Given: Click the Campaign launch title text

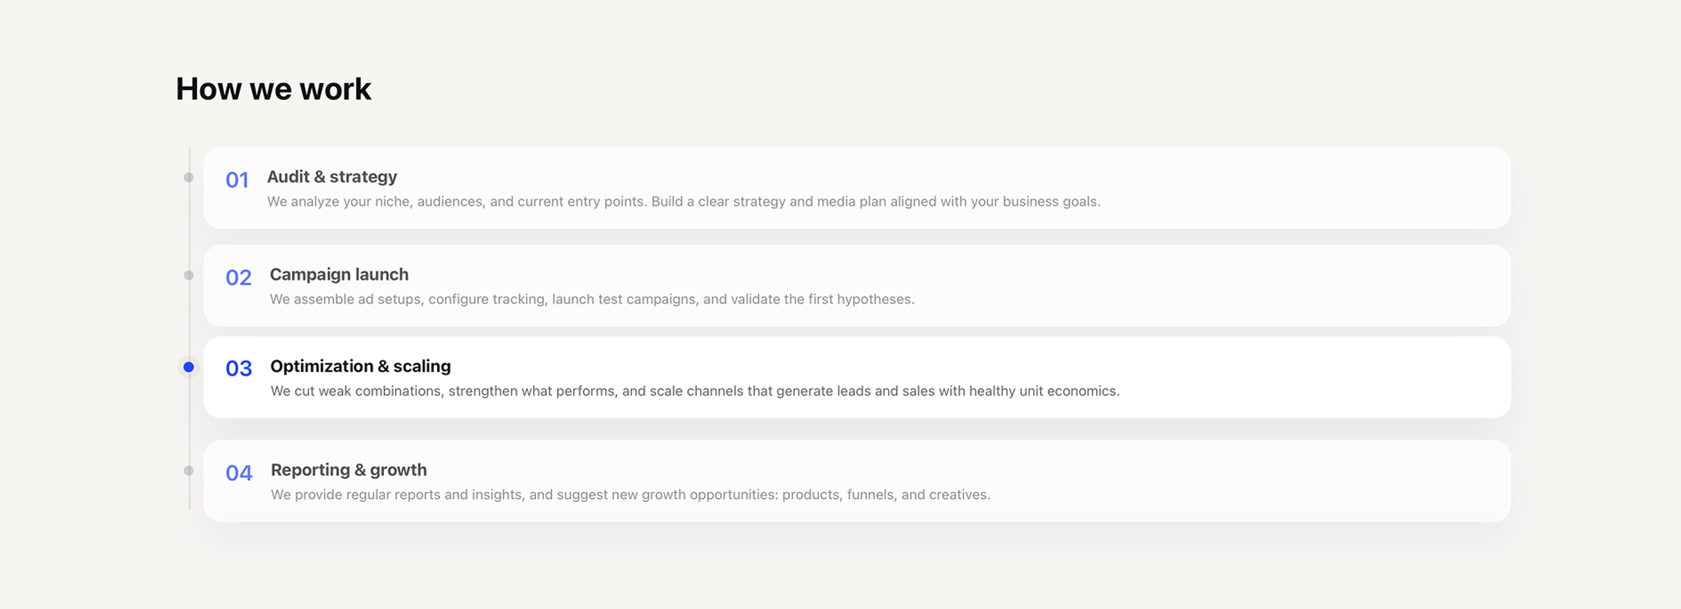Looking at the screenshot, I should pyautogui.click(x=339, y=274).
